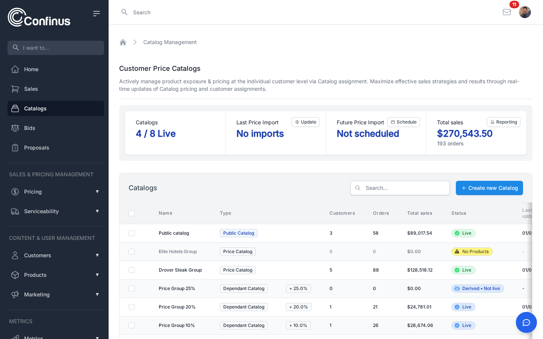Click the Proposals clipboard icon

coord(15,148)
